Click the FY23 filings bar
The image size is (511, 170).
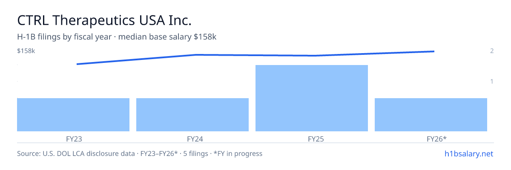pos(73,115)
